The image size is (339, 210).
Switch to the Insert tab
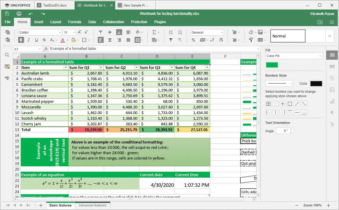click(x=39, y=22)
